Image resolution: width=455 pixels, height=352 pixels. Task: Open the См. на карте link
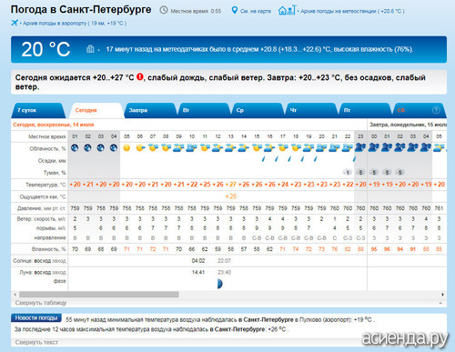click(256, 11)
